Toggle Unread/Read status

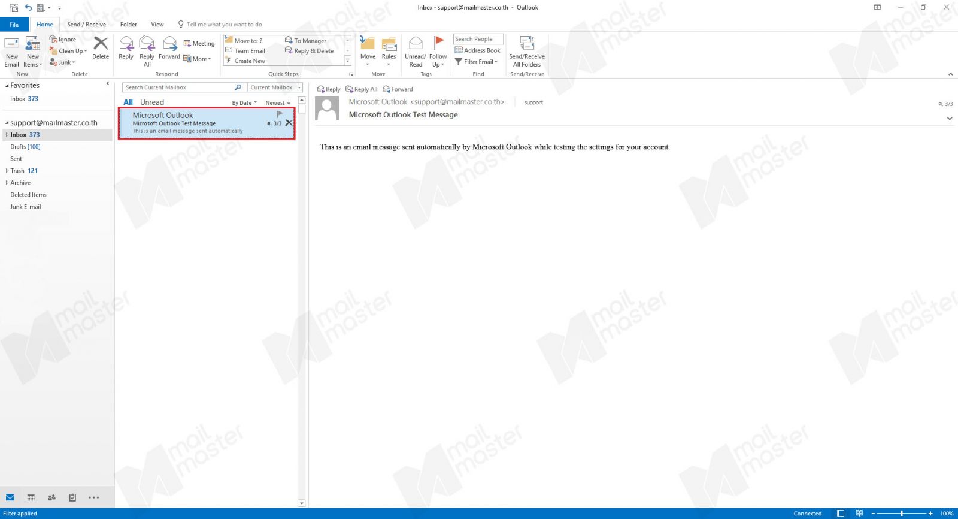click(x=416, y=51)
